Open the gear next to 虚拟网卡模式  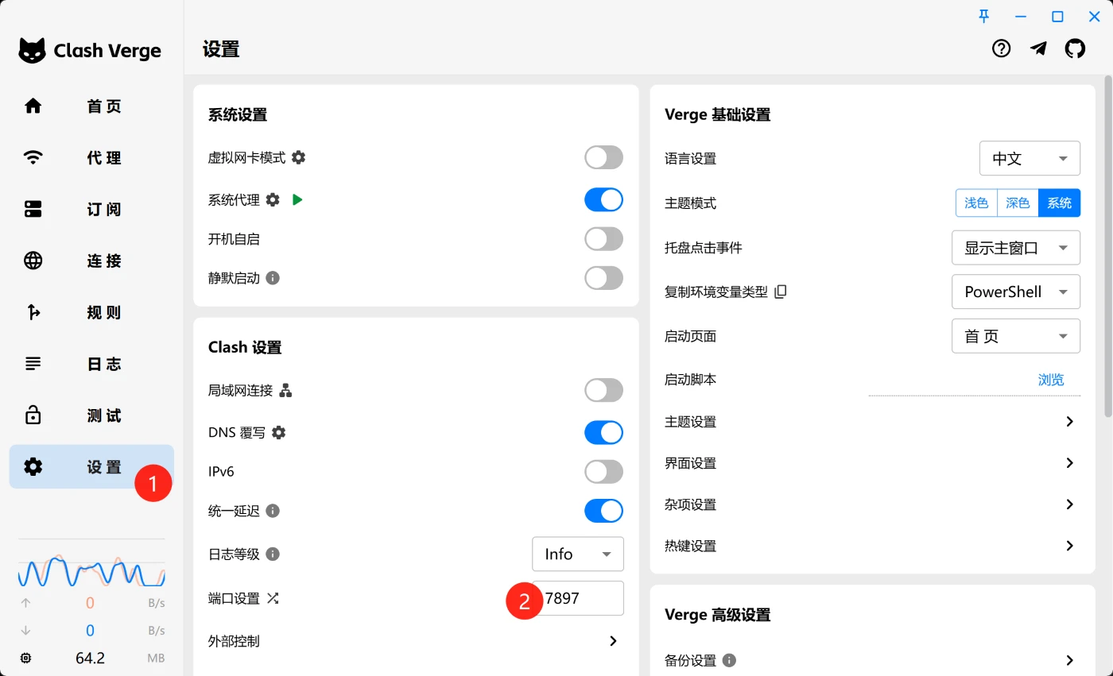coord(298,157)
